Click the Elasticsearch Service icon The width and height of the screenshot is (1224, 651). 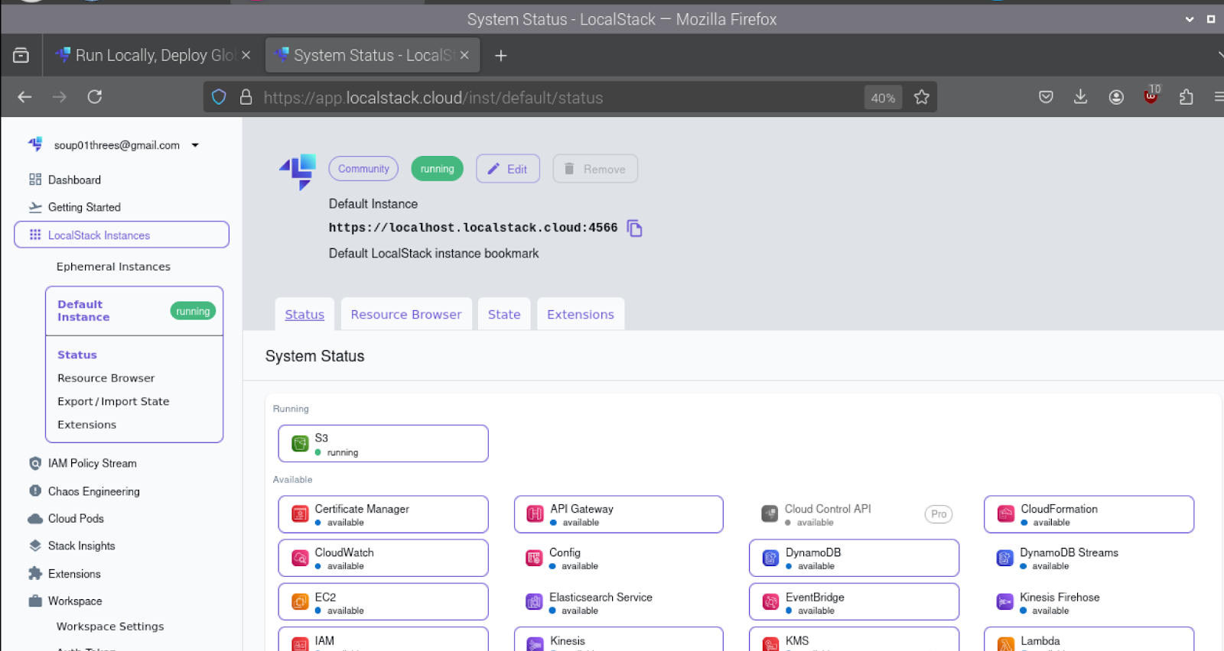534,602
